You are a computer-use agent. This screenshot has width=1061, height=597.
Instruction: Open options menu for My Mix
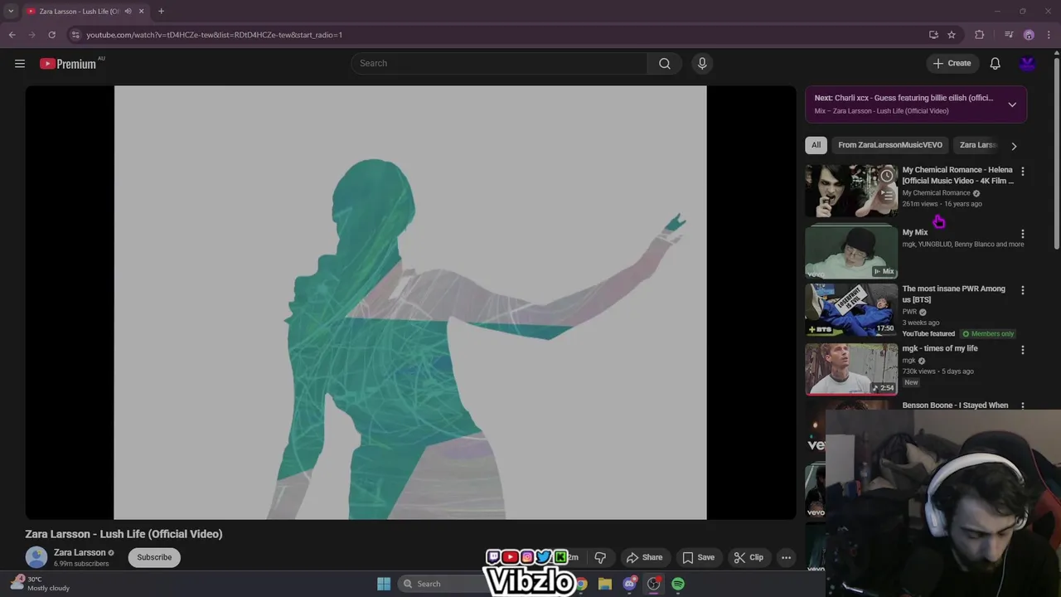(x=1022, y=234)
